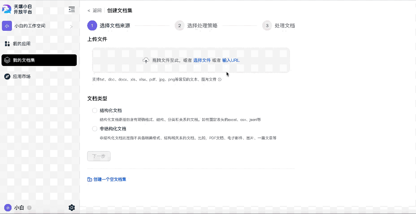Collapse the sidebar with the menu-fold icon
Screen dimensions: 416x214
click(x=72, y=10)
